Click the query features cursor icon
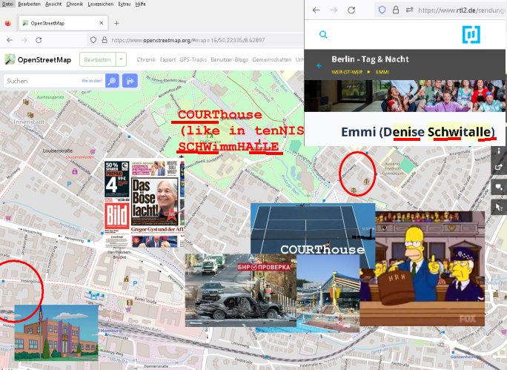The image size is (507, 370). coord(499,208)
